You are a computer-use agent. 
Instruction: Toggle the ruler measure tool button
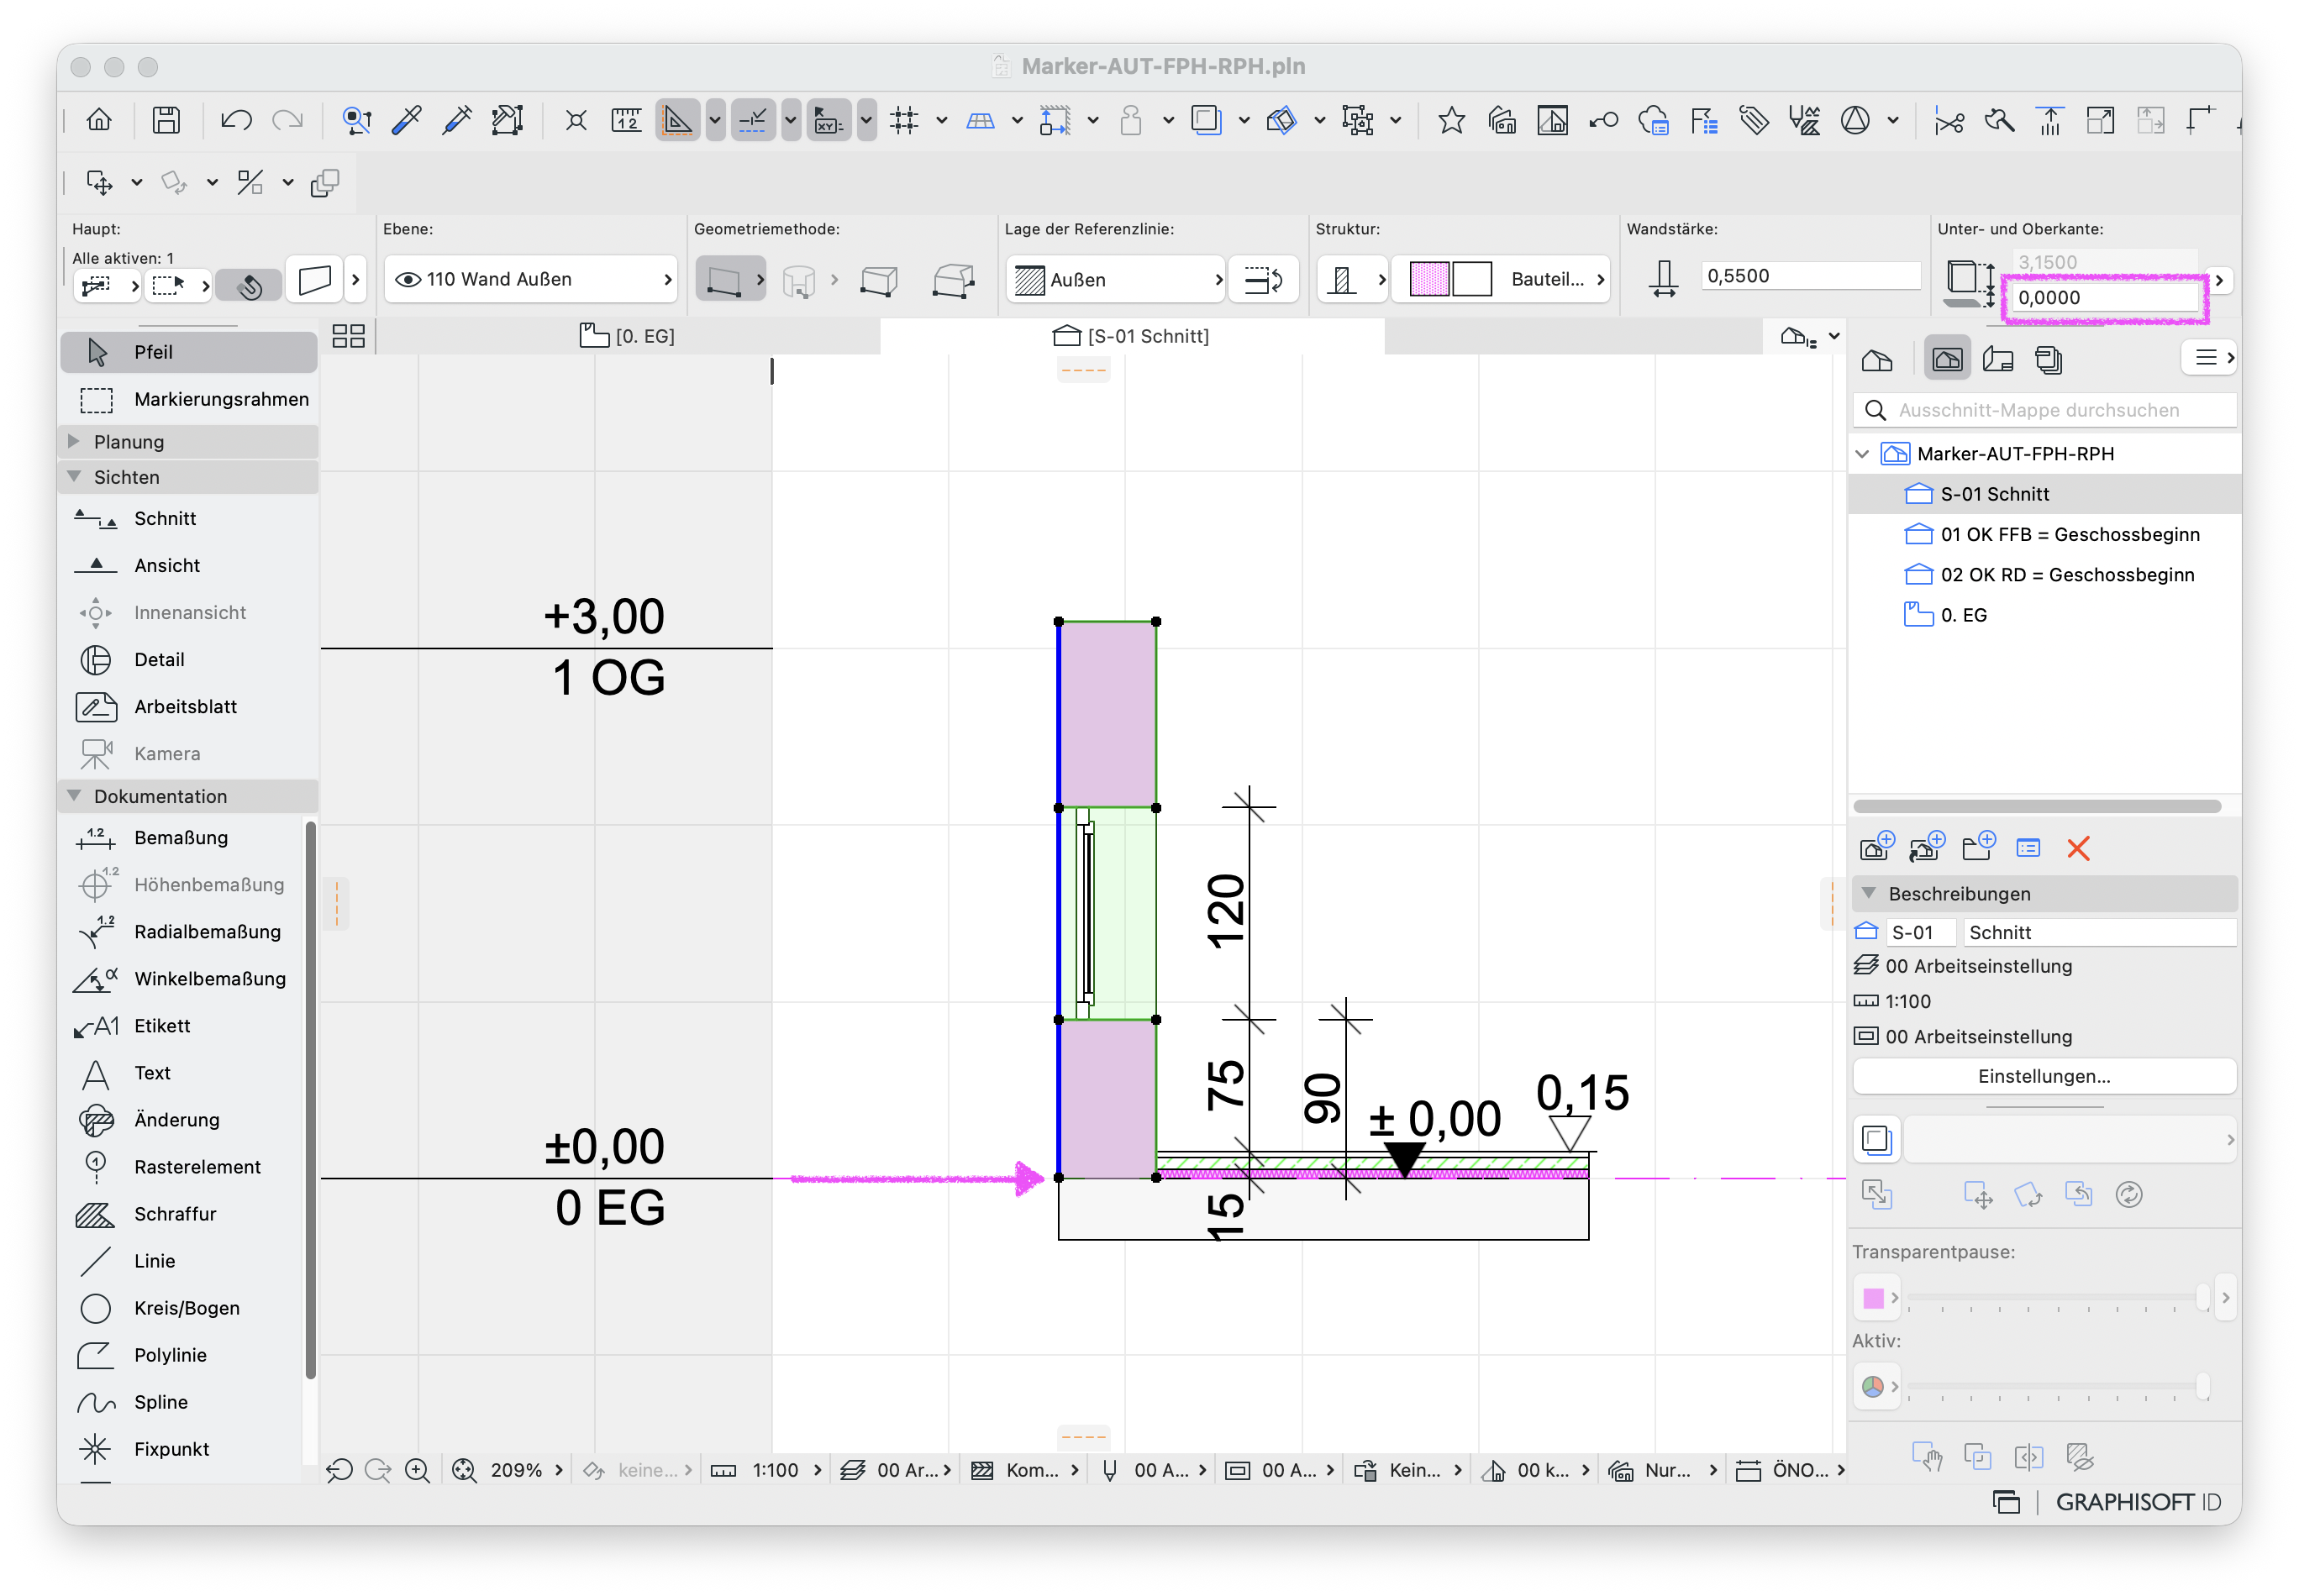626,121
